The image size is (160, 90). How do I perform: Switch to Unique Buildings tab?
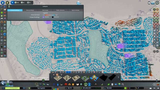click(15, 10)
